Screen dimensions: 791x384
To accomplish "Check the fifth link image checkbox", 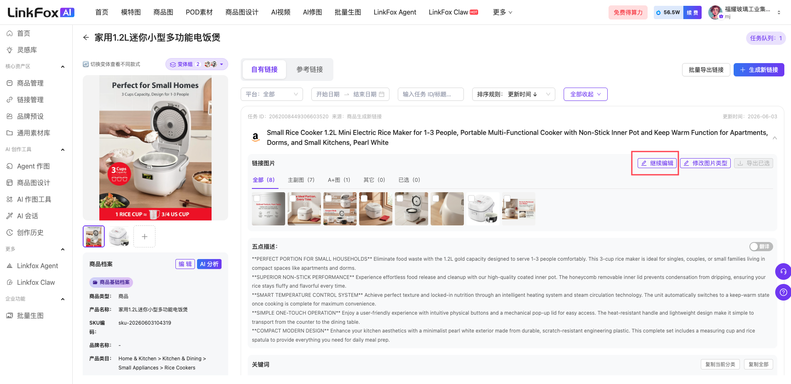I will point(400,198).
